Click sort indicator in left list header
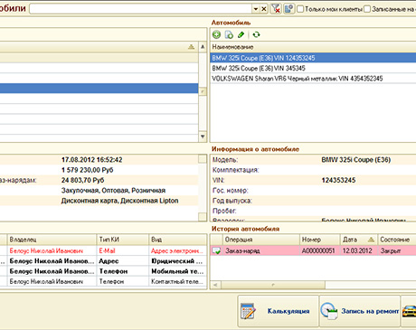The height and width of the screenshot is (330, 416). pyautogui.click(x=191, y=47)
